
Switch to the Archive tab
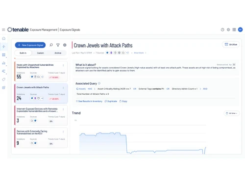(58, 53)
